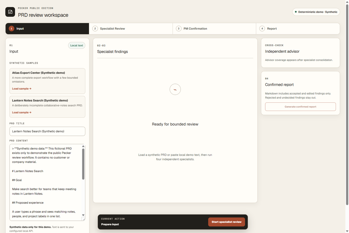Click the lightning icon in Specialist findings
This screenshot has height=233, width=349.
pos(175,89)
